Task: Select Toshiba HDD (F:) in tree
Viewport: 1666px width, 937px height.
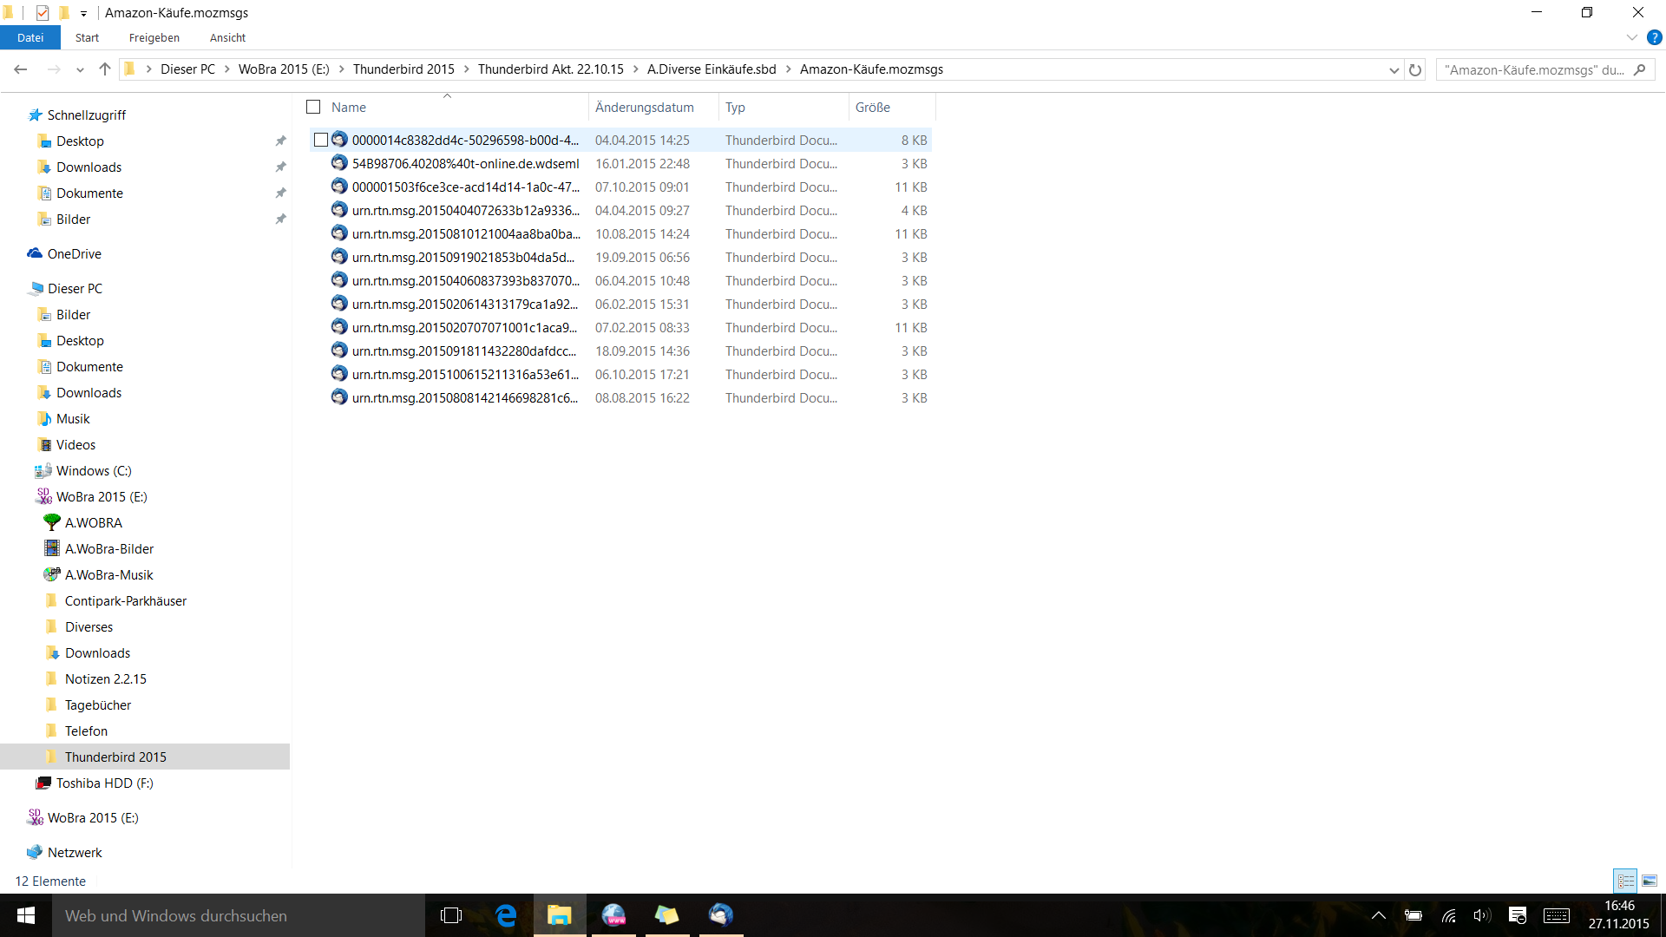Action: 104,783
